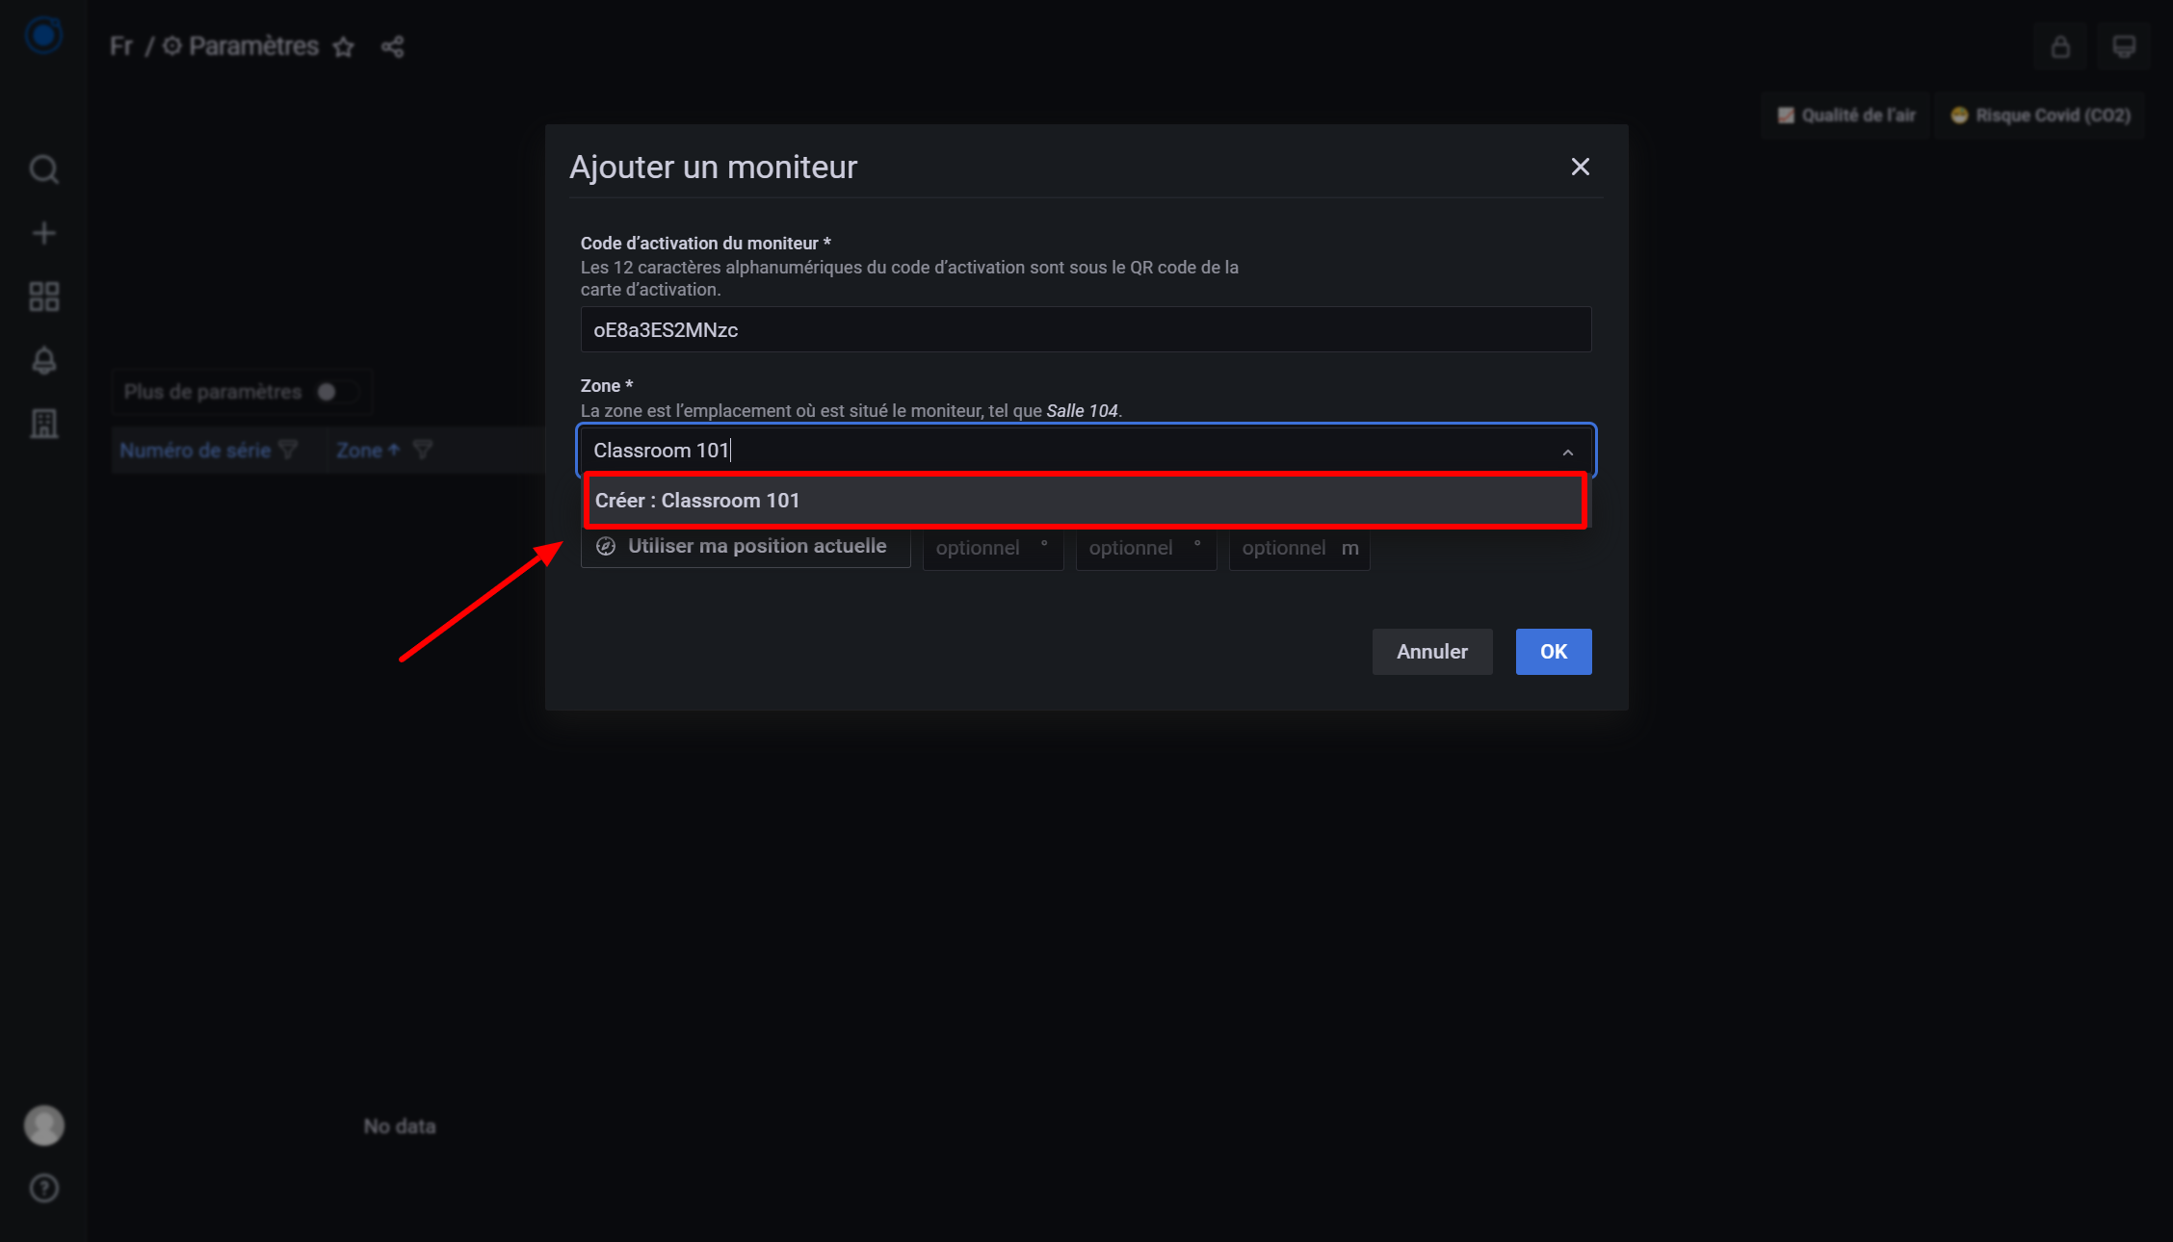Toggle the Plus de paramètres switch
Image resolution: width=2173 pixels, height=1242 pixels.
pos(337,392)
